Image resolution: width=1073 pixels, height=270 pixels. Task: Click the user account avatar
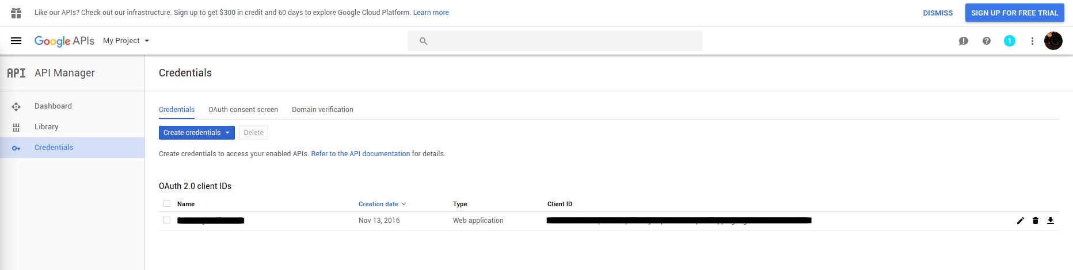click(1053, 41)
